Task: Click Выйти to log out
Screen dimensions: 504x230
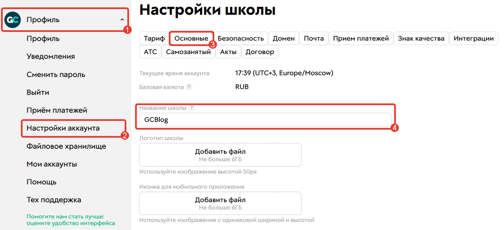Action: tap(38, 93)
